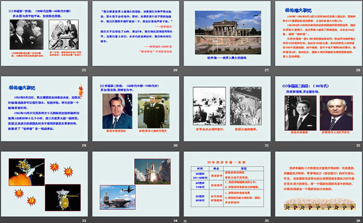The width and height of the screenshot is (363, 223).
Task: Click the orange planet satellite image on slide 33
Action: pyautogui.click(x=26, y=172)
